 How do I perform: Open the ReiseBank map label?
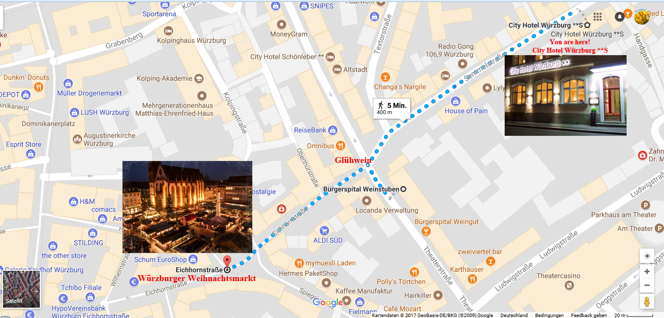(310, 130)
